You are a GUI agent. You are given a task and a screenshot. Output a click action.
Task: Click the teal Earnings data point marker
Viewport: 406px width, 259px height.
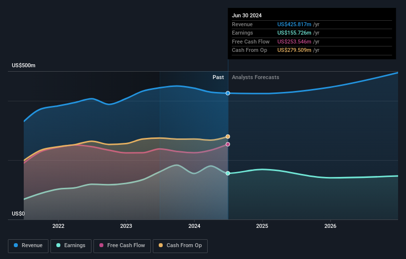228,173
